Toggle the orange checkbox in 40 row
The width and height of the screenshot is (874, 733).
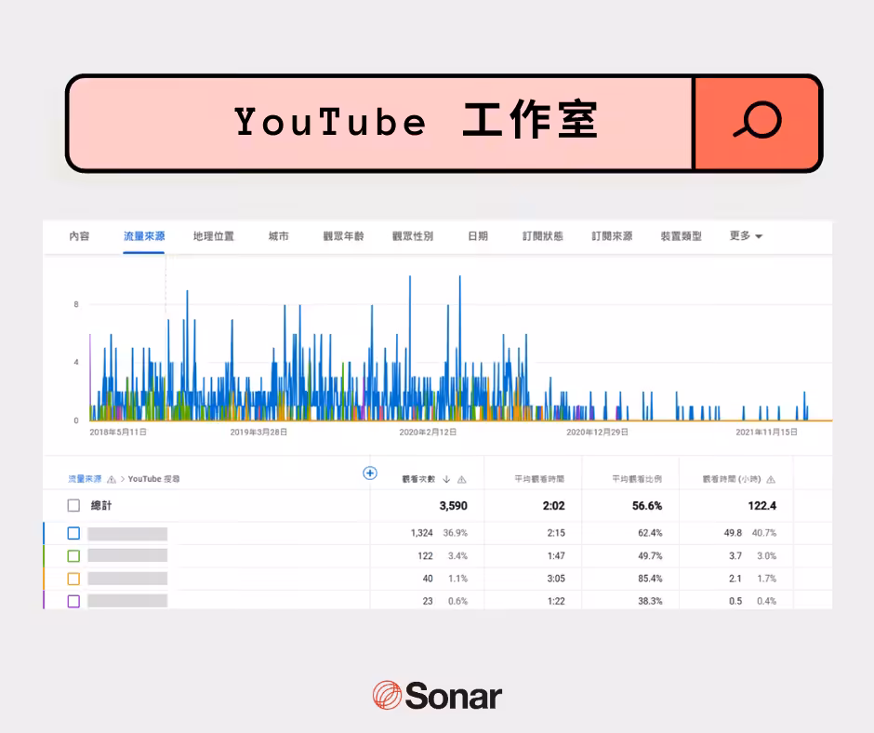tap(73, 579)
